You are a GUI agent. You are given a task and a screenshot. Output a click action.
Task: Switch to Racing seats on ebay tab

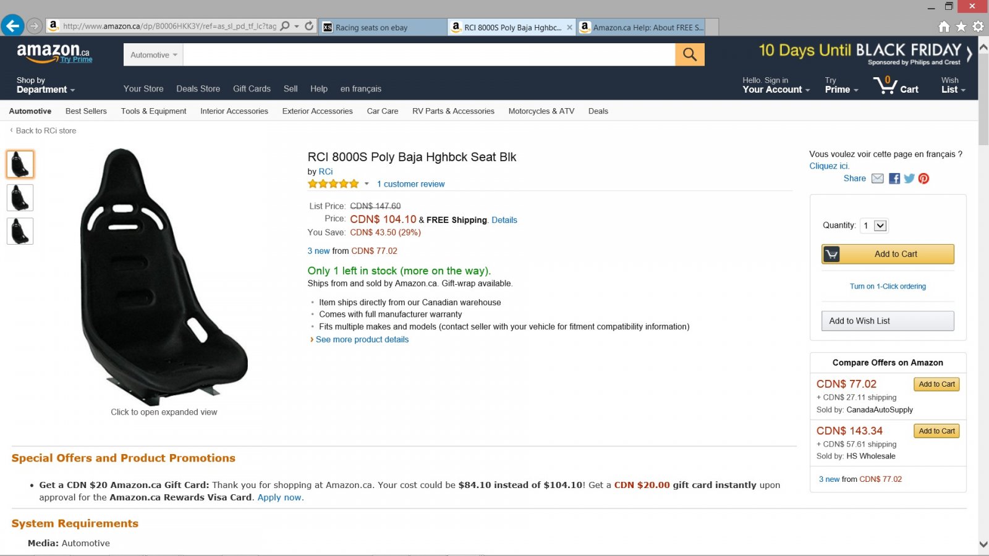click(383, 27)
